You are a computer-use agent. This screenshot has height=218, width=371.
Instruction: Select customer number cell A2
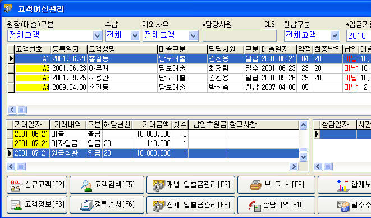click(33, 69)
